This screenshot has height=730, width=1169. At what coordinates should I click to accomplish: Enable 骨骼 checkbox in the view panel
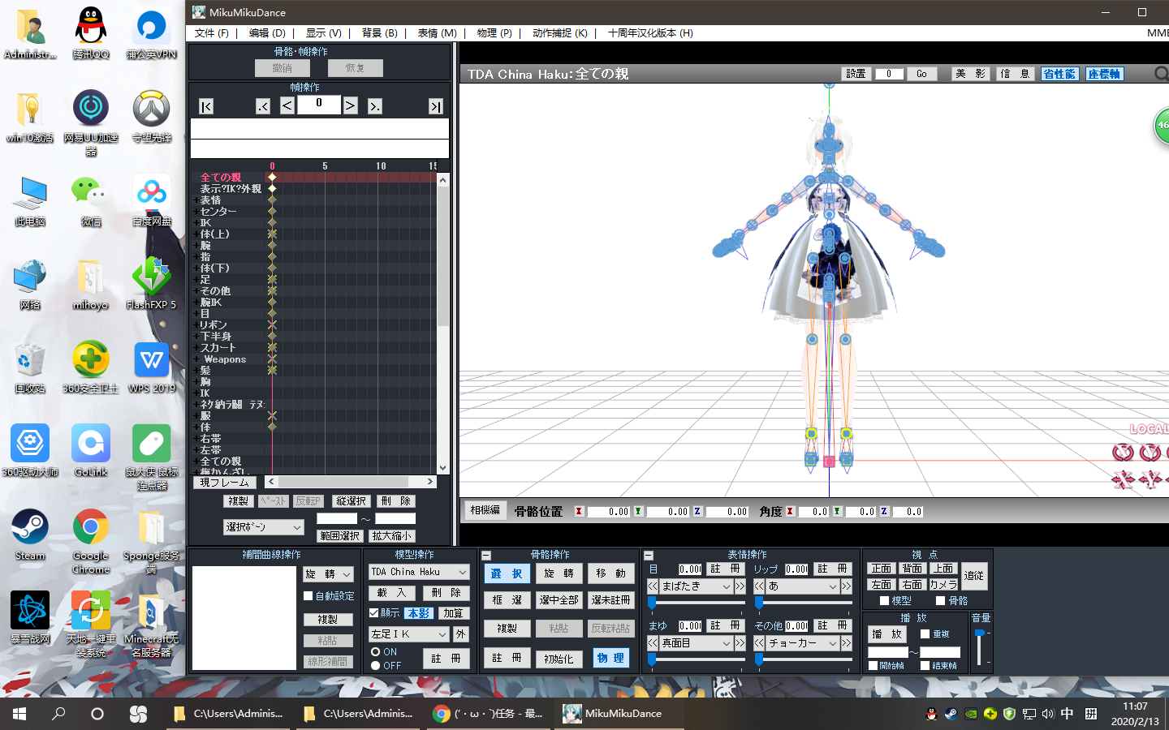pos(941,601)
